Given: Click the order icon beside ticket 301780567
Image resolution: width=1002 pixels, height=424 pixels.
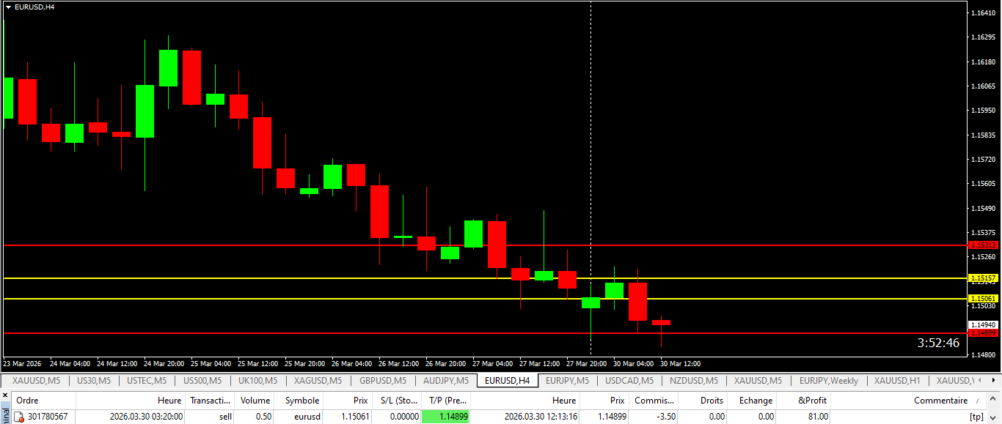Looking at the screenshot, I should [19, 417].
